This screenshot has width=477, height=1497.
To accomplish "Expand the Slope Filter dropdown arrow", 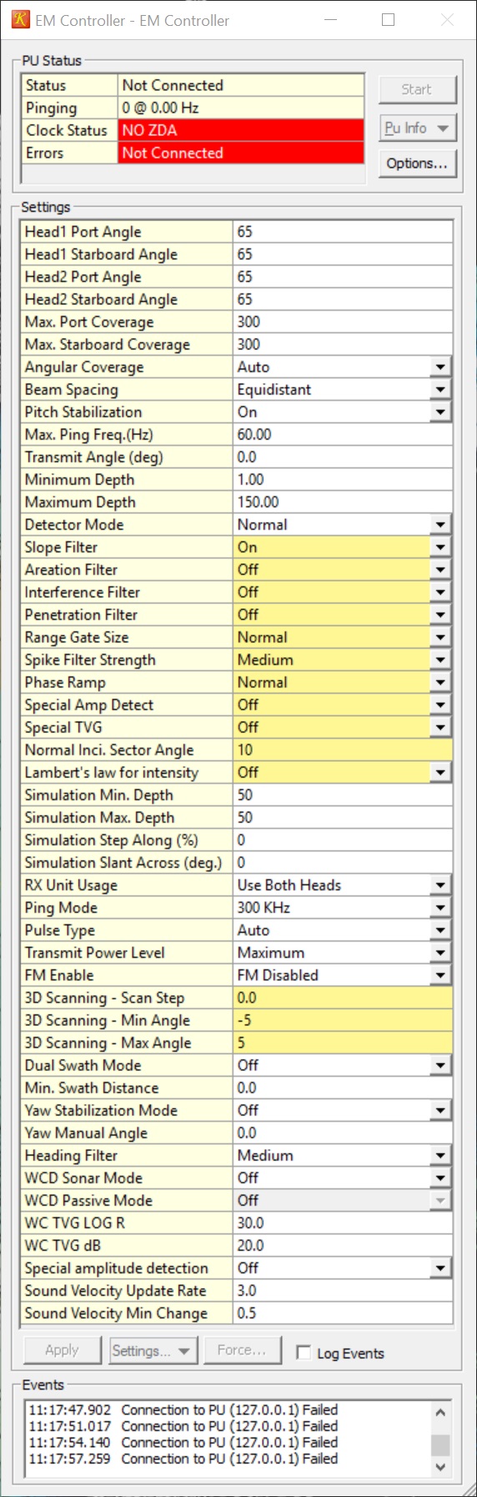I will pyautogui.click(x=440, y=547).
